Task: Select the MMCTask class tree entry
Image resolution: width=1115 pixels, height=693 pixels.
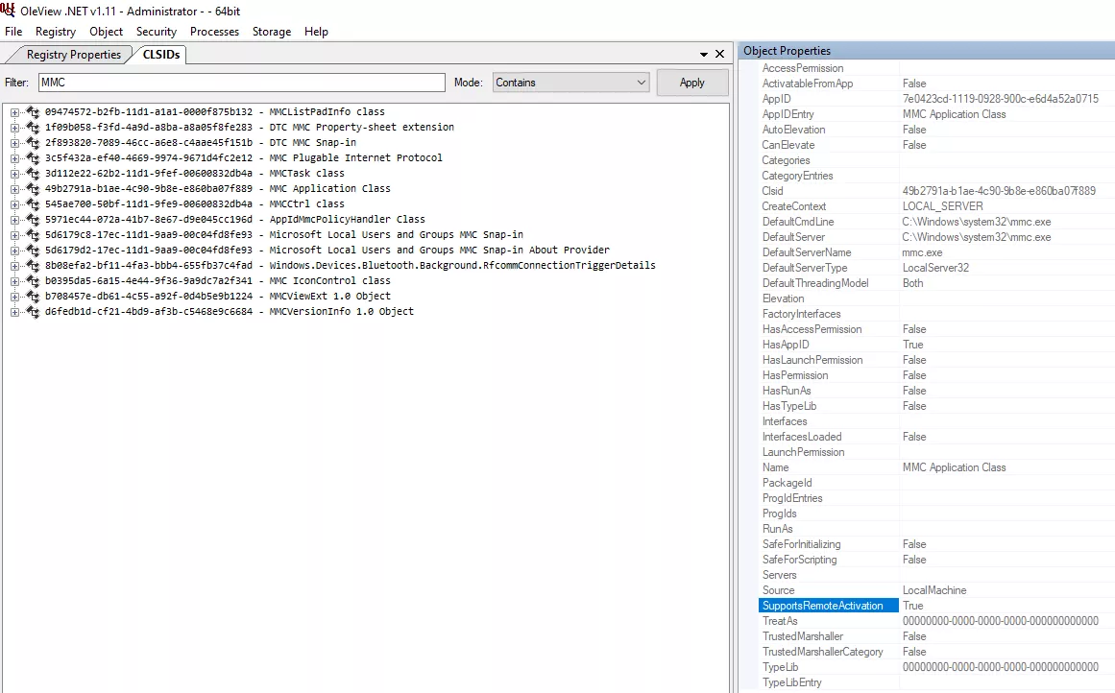Action: click(194, 174)
